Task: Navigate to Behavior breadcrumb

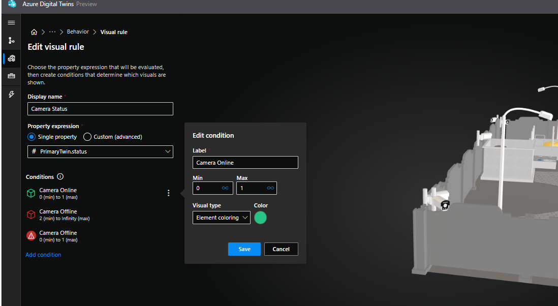Action: tap(78, 32)
